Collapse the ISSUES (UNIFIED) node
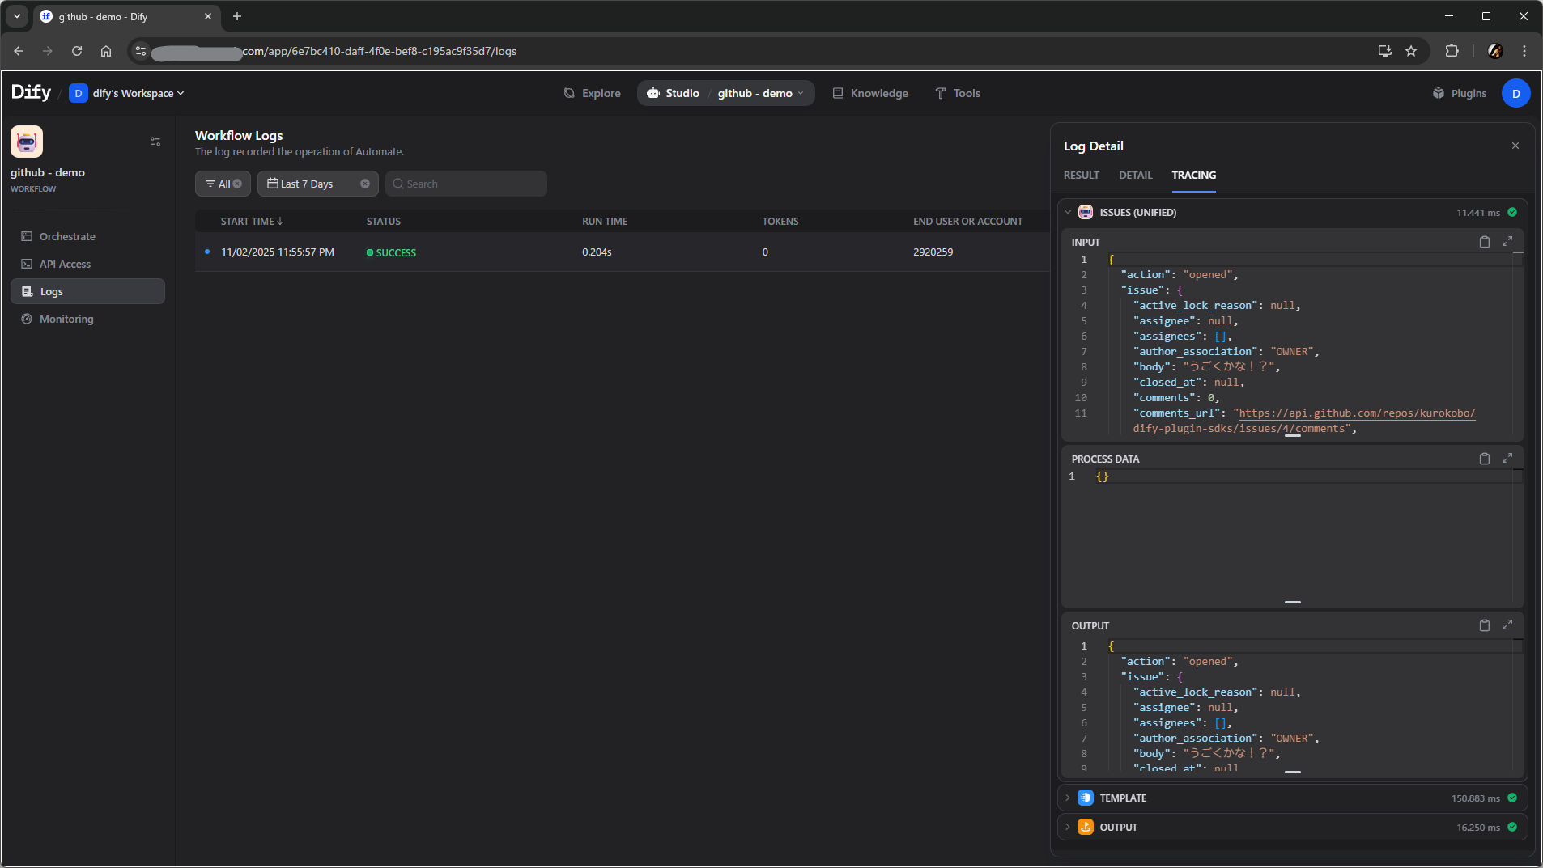This screenshot has height=868, width=1543. [x=1068, y=213]
